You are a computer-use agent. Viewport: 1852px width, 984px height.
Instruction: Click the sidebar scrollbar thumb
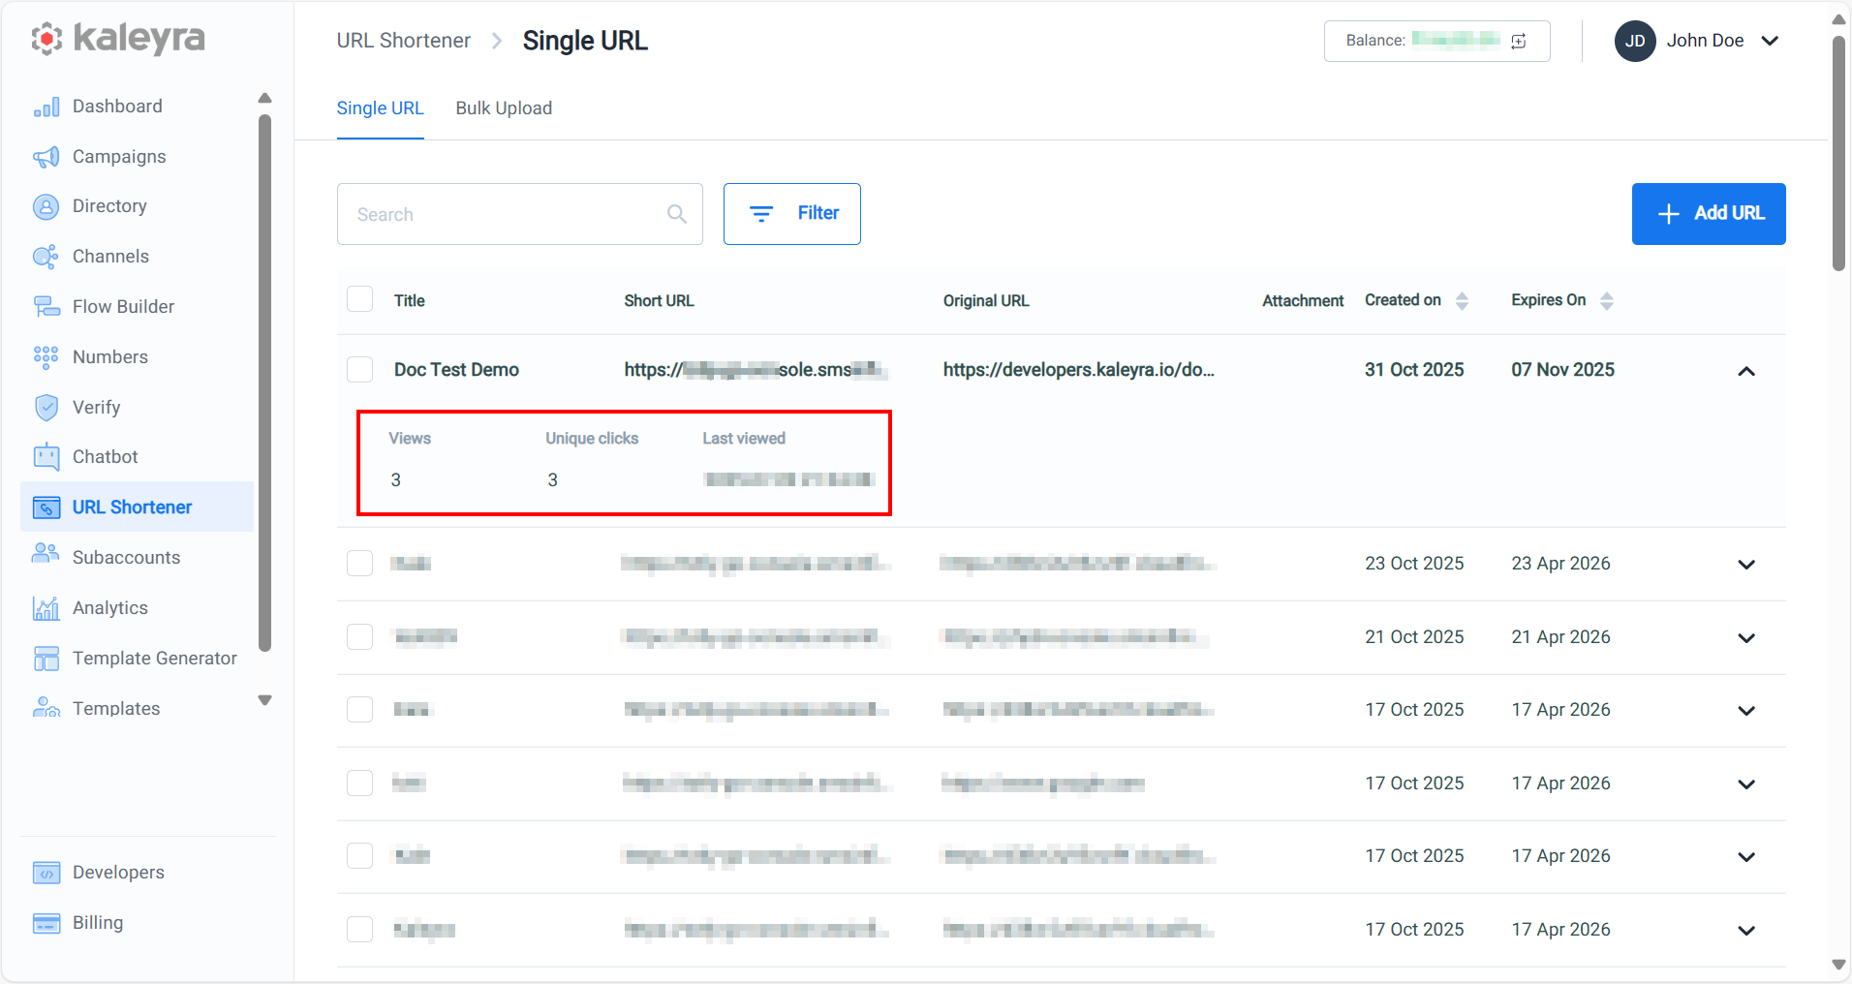[x=265, y=384]
